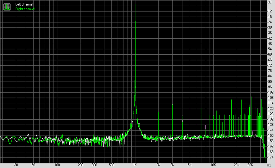Click the 20K frequency axis label
275x168 pixels.
[236, 165]
